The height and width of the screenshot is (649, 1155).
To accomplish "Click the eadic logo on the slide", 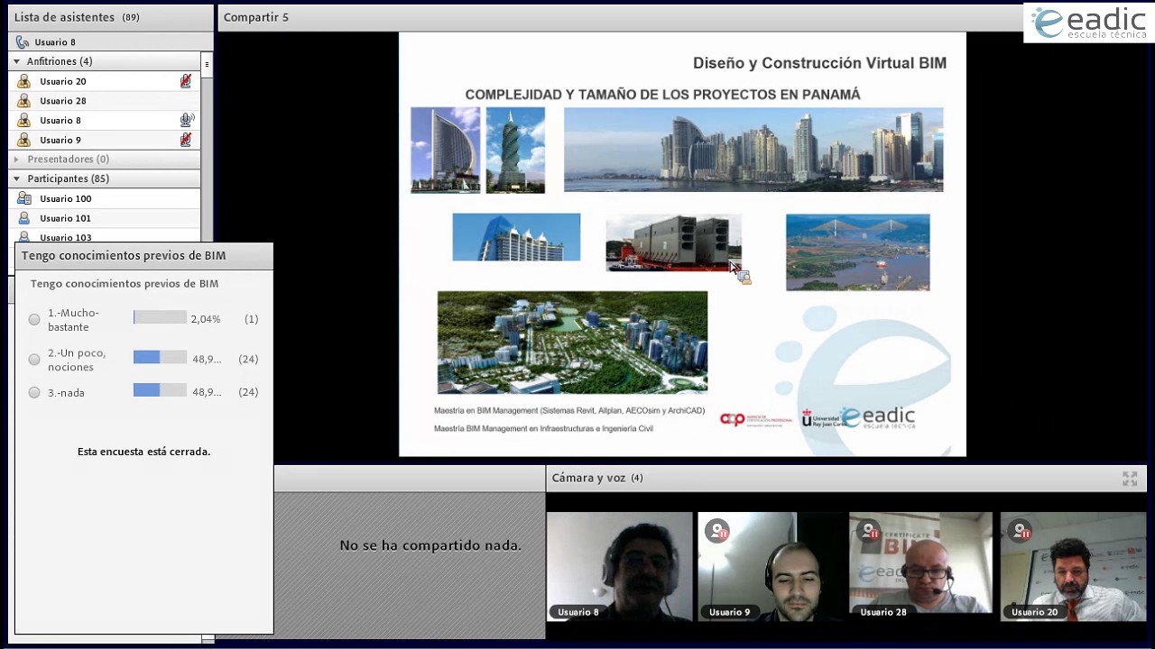I will [877, 417].
